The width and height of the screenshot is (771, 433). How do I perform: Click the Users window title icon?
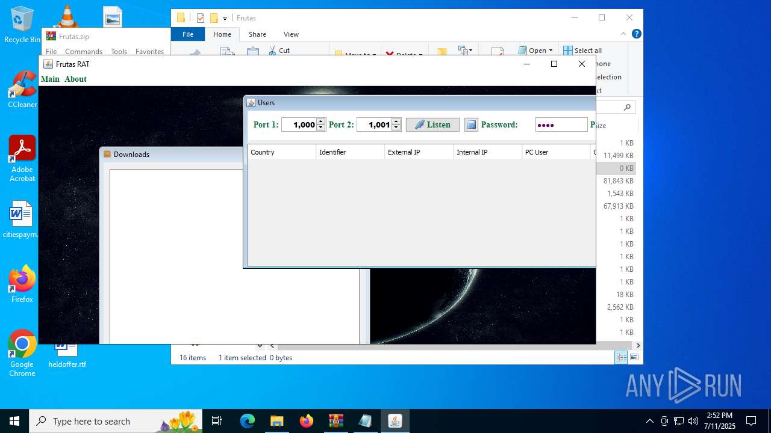pyautogui.click(x=251, y=103)
